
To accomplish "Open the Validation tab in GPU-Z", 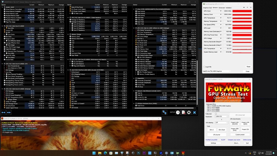I will point(229,8).
